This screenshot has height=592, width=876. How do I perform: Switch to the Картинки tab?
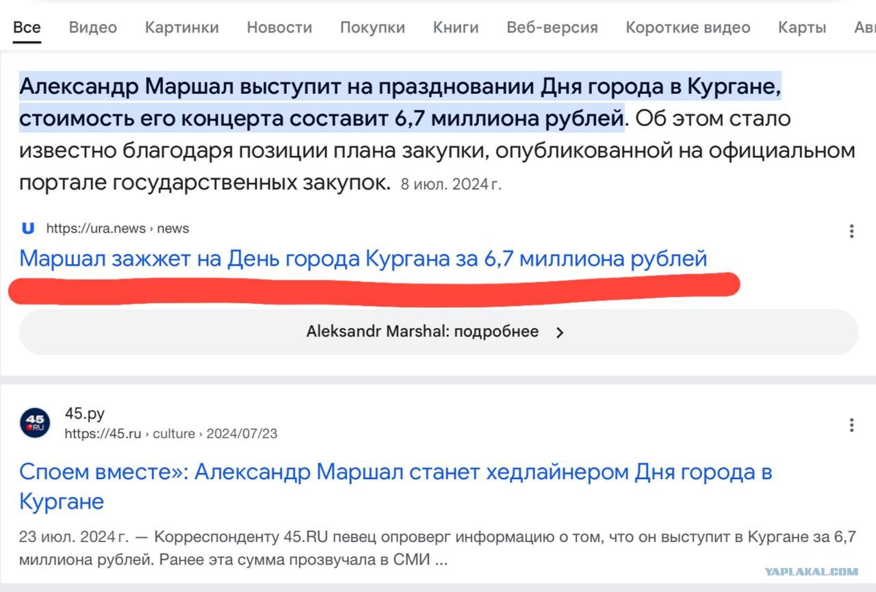[x=182, y=27]
